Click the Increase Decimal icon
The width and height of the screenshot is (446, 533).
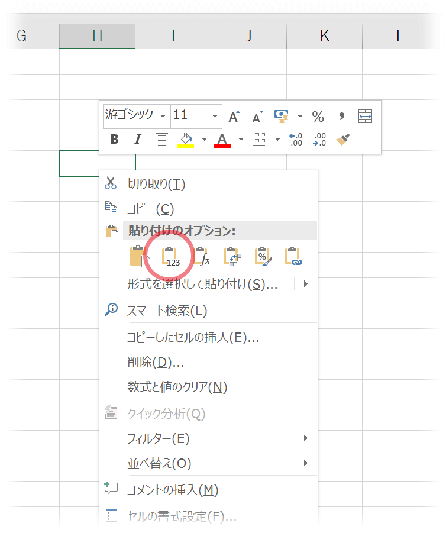[x=296, y=140]
